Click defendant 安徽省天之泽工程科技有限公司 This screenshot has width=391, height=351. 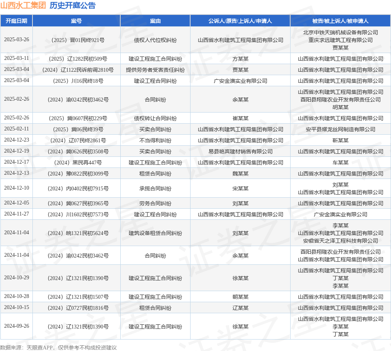coord(340,241)
